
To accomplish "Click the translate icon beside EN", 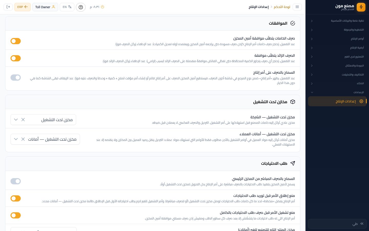I will pyautogui.click(x=70, y=7).
